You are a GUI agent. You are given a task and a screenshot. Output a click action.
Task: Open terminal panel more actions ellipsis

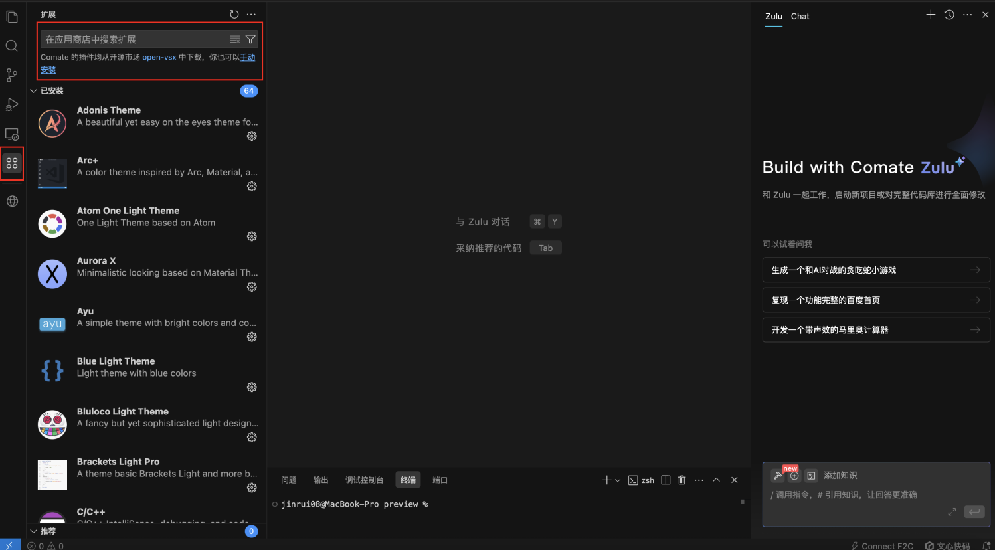tap(699, 480)
